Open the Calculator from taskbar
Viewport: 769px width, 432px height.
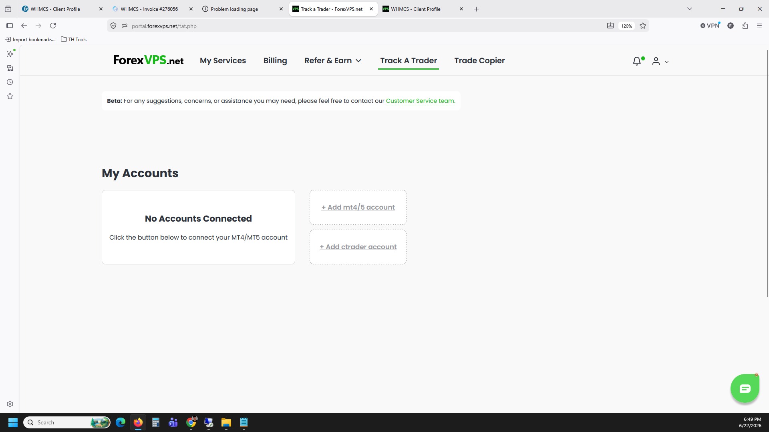coord(156,422)
